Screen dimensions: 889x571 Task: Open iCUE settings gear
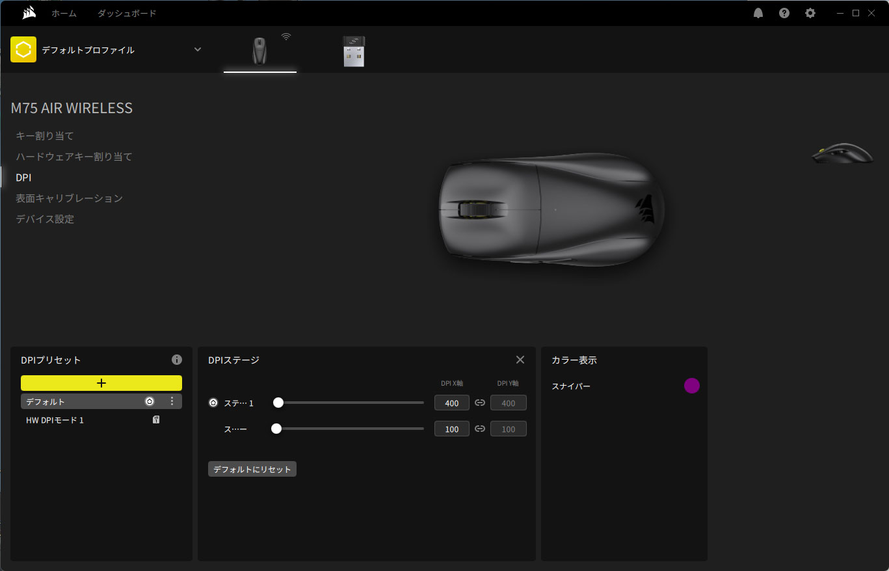click(x=810, y=13)
